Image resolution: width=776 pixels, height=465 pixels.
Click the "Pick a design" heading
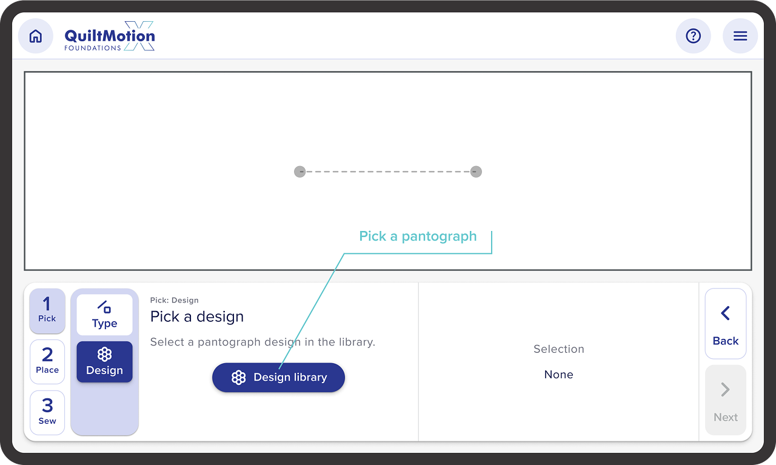click(197, 316)
